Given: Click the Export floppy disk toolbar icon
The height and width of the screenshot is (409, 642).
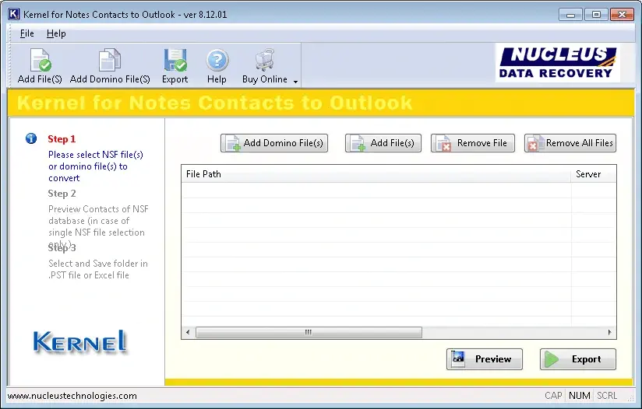Looking at the screenshot, I should click(175, 60).
